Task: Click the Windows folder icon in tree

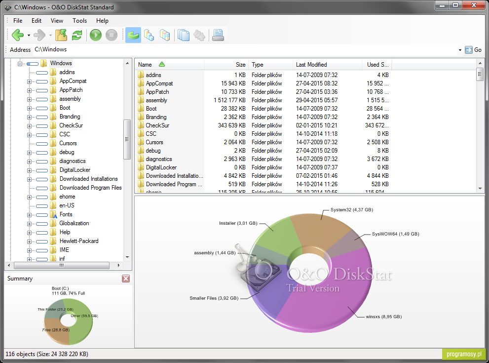Action: (43, 63)
